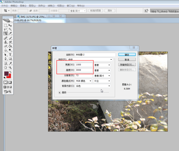Click the 清除 button in the options bar

coord(110,11)
